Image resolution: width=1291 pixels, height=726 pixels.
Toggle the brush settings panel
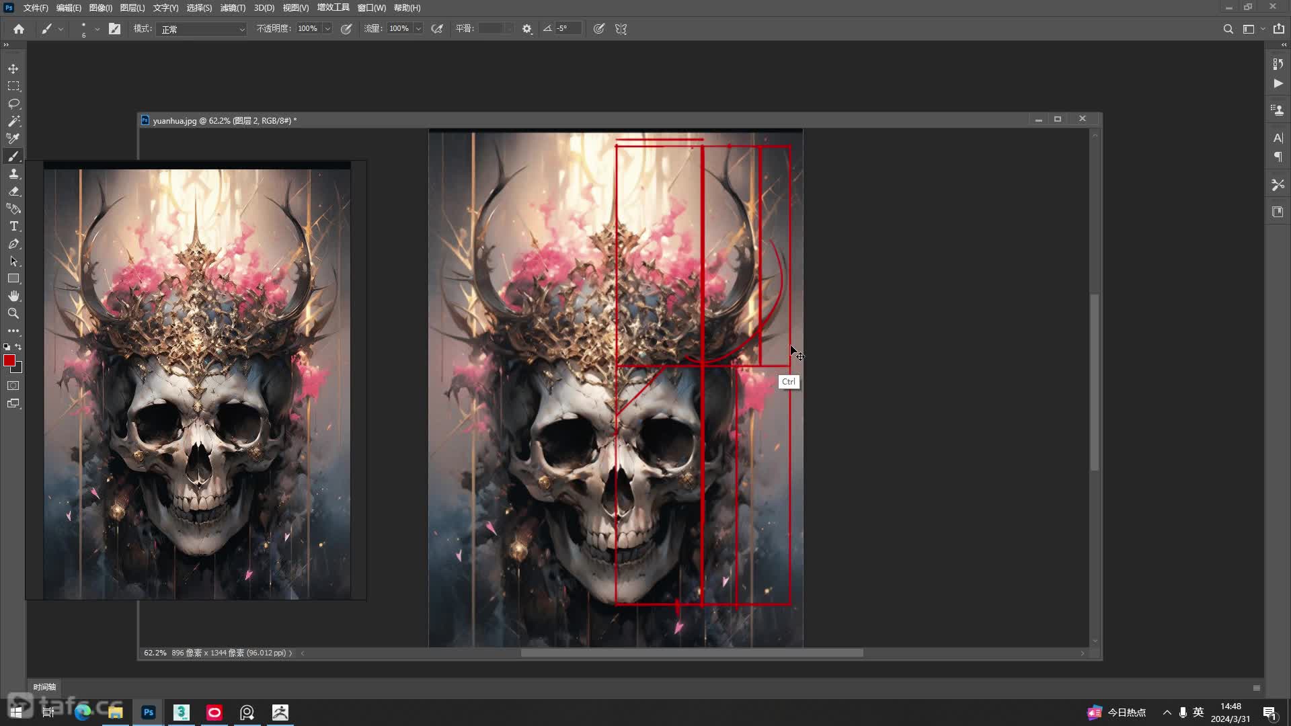[x=115, y=29]
